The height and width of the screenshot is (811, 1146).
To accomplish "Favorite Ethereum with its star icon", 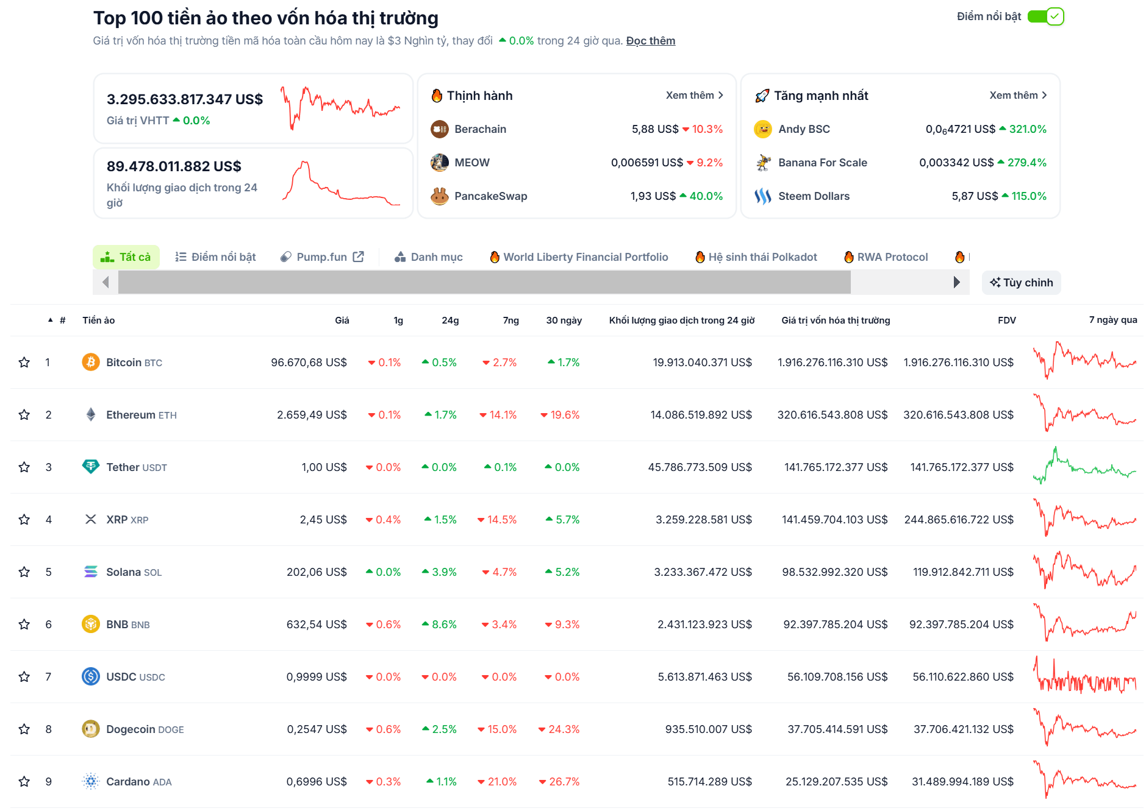I will click(24, 415).
